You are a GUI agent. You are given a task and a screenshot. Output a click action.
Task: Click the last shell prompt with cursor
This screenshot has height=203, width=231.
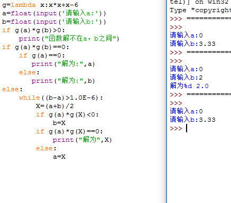(179, 129)
